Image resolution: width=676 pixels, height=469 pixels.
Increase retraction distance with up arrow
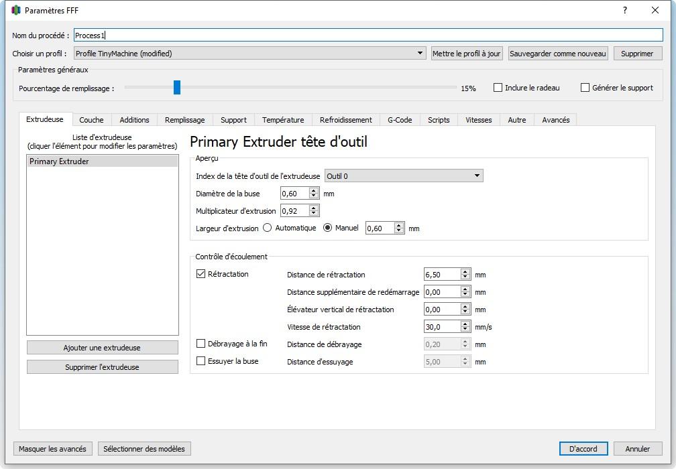coord(465,272)
